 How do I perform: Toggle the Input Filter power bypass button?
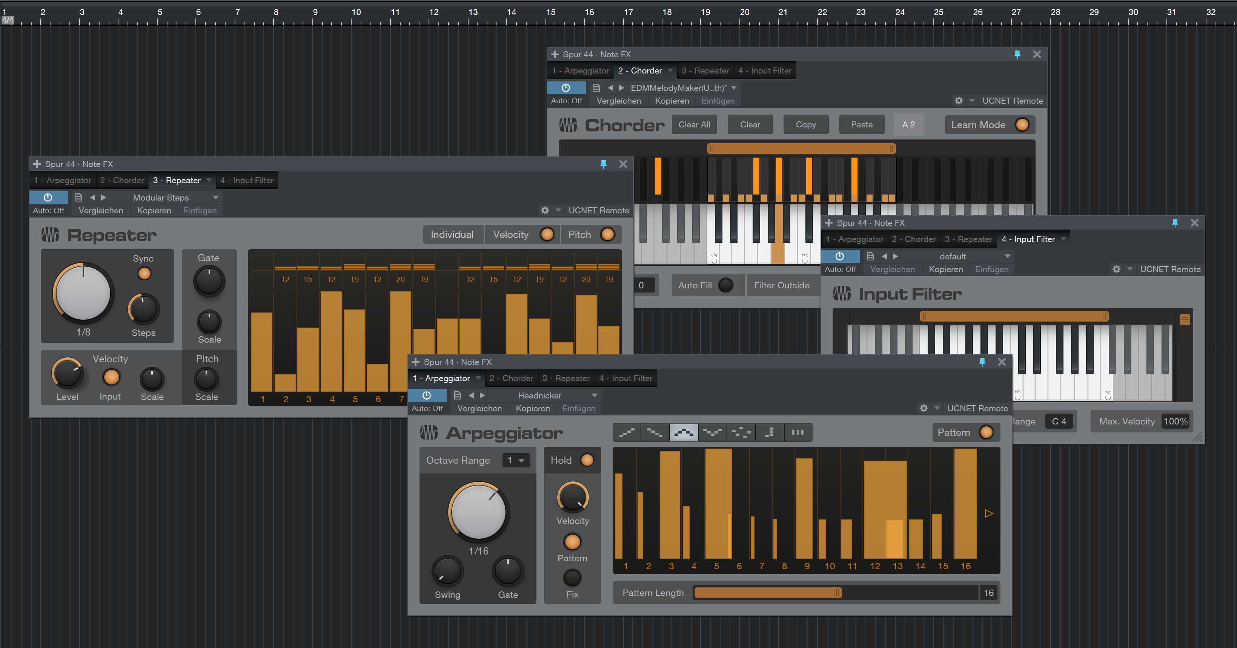(x=840, y=256)
